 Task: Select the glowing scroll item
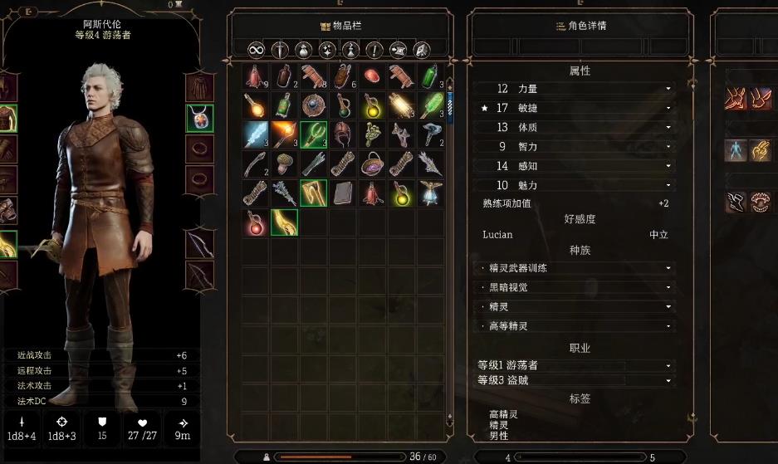(401, 105)
